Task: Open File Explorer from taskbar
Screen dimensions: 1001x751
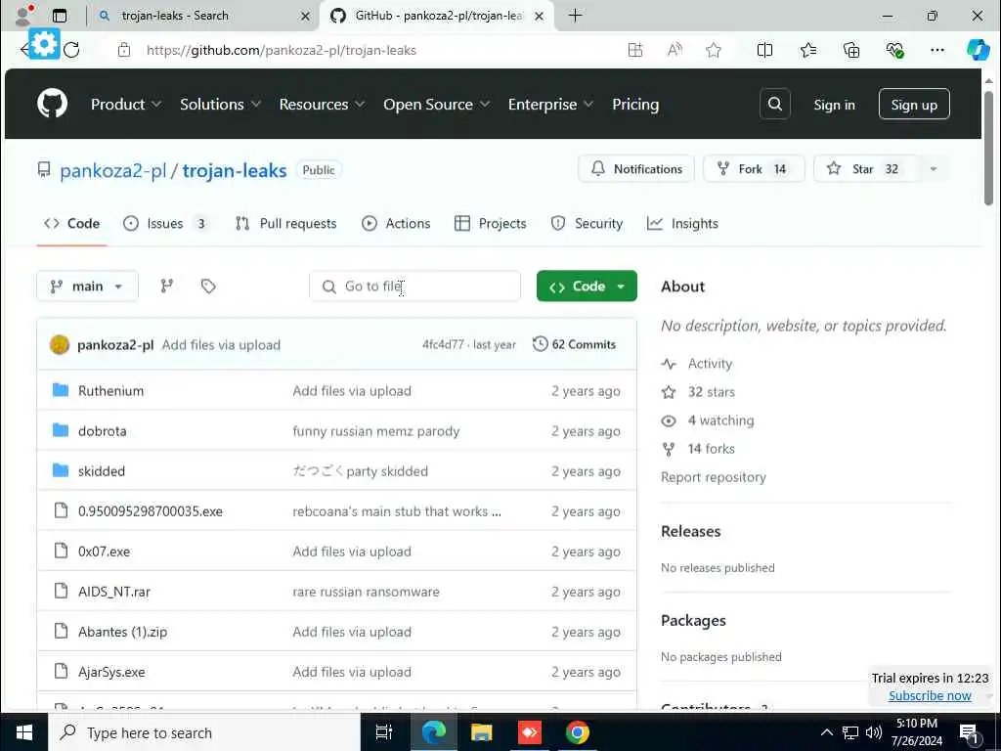Action: (x=481, y=732)
